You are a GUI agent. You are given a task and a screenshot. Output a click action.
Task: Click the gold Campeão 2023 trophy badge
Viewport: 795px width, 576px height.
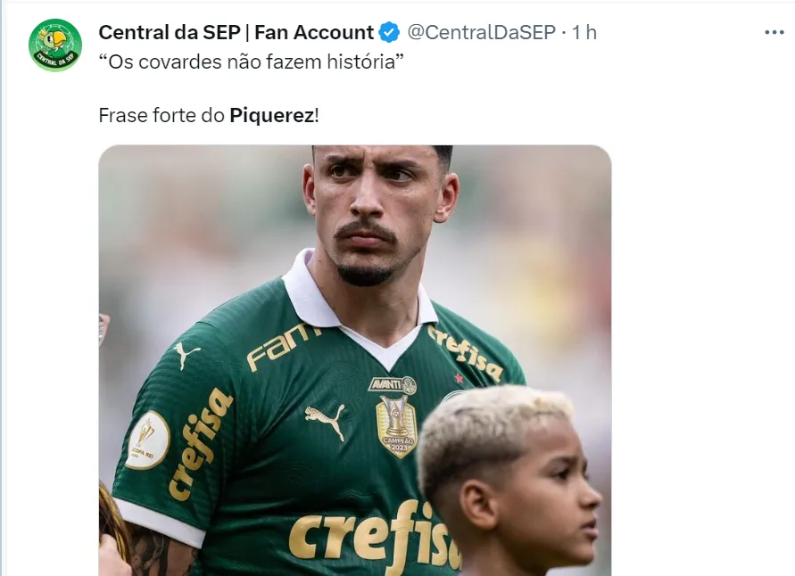click(395, 425)
